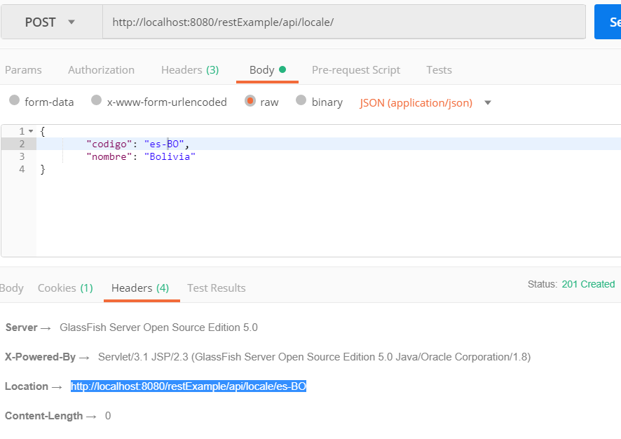Switch to the Params tab

(x=23, y=70)
